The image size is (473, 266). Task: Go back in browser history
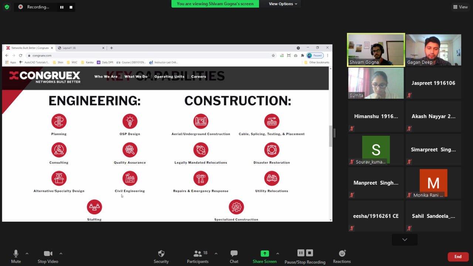[7, 55]
